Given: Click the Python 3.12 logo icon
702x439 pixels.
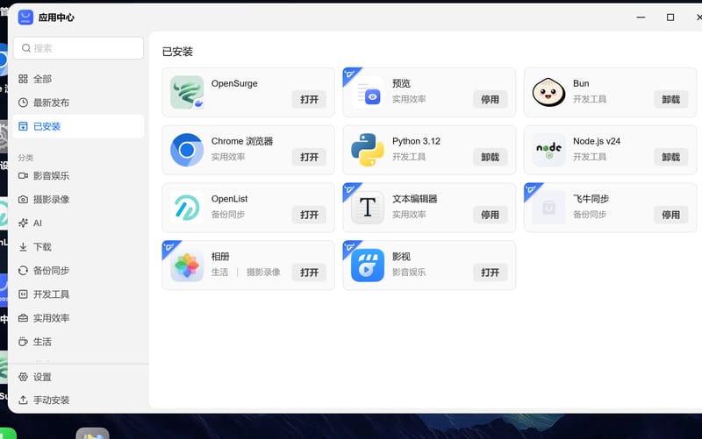Looking at the screenshot, I should tap(368, 150).
